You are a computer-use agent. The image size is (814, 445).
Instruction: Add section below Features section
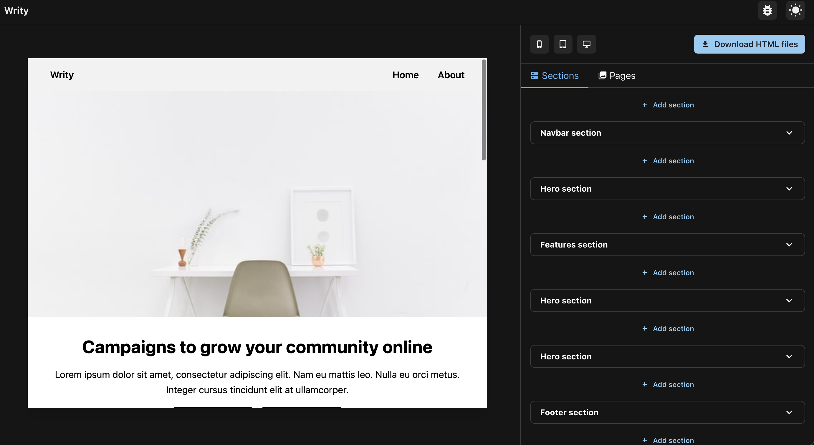point(668,273)
